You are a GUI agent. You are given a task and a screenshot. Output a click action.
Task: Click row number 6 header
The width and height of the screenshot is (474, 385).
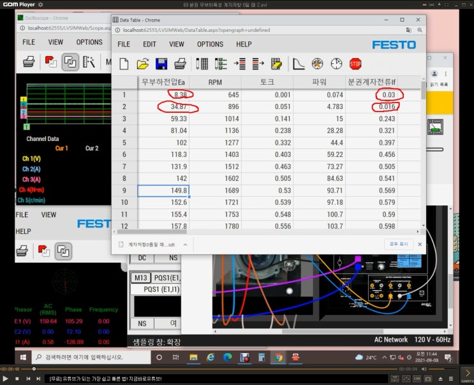click(x=124, y=155)
